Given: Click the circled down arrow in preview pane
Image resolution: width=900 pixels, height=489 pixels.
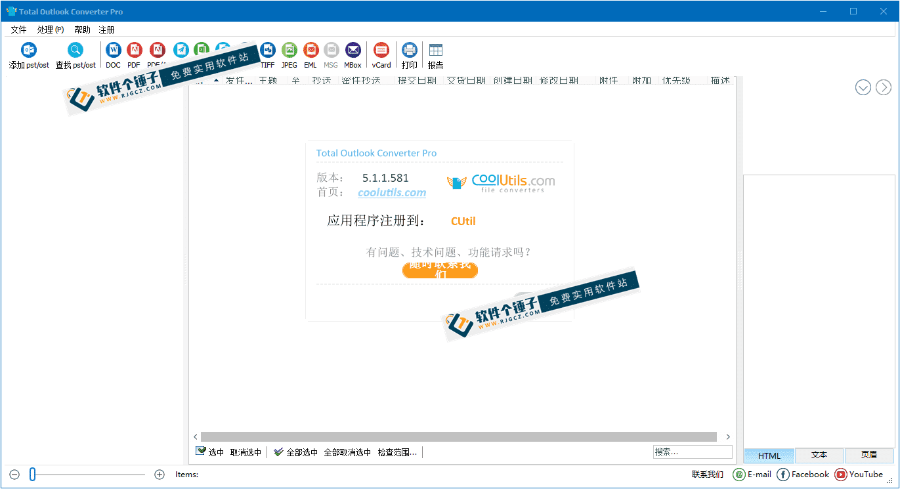Looking at the screenshot, I should click(x=863, y=87).
